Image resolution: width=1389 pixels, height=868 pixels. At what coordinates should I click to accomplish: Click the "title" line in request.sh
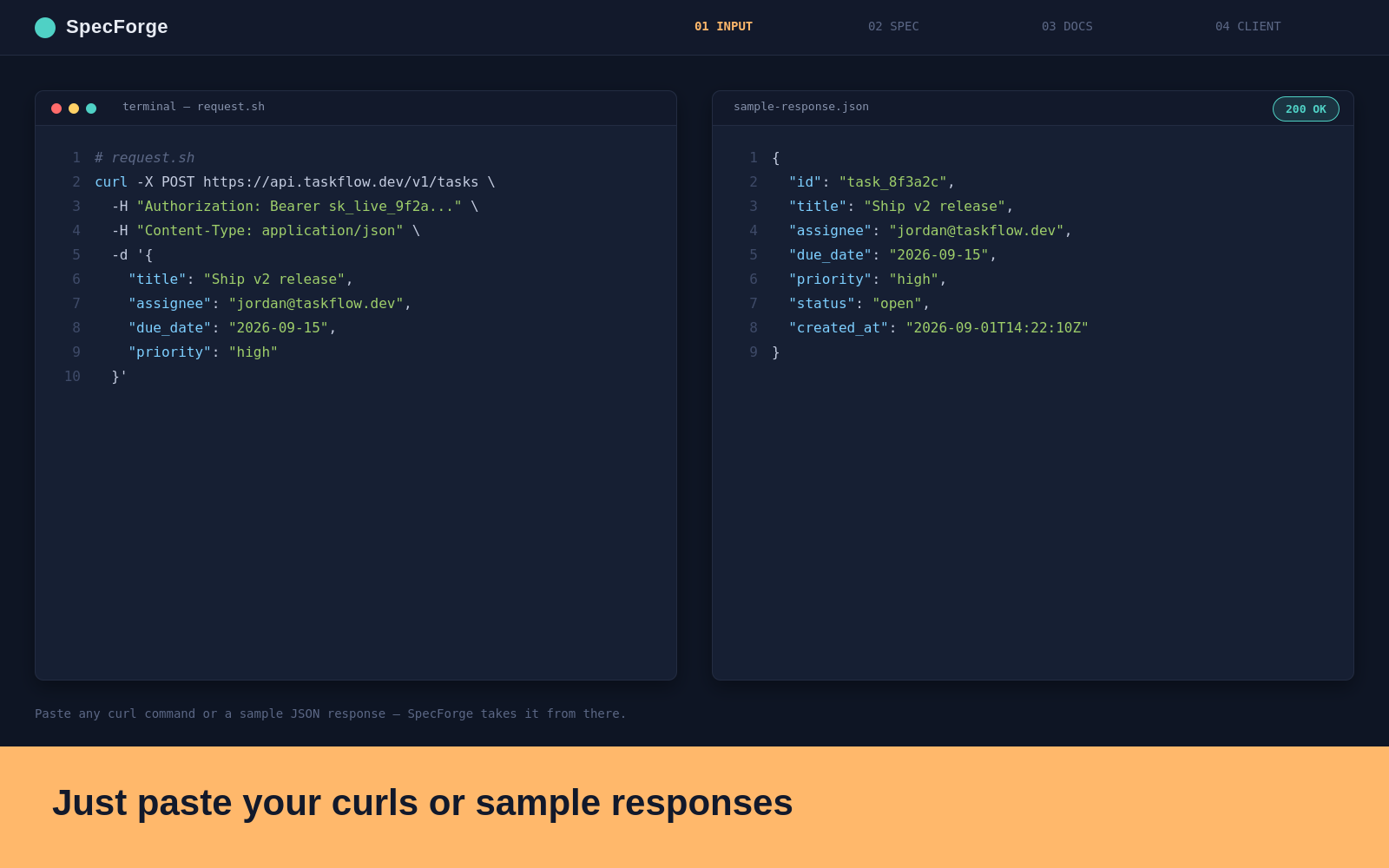241,279
